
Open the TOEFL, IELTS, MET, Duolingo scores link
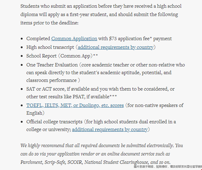pyautogui.click(x=75, y=105)
